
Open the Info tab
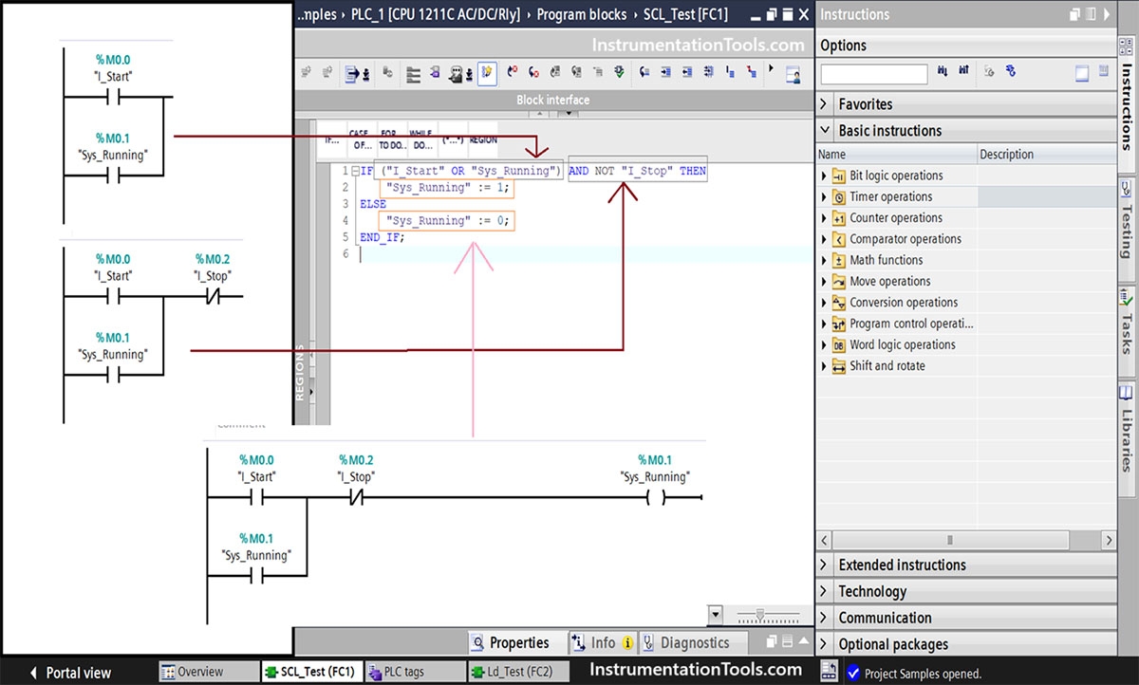pyautogui.click(x=604, y=642)
